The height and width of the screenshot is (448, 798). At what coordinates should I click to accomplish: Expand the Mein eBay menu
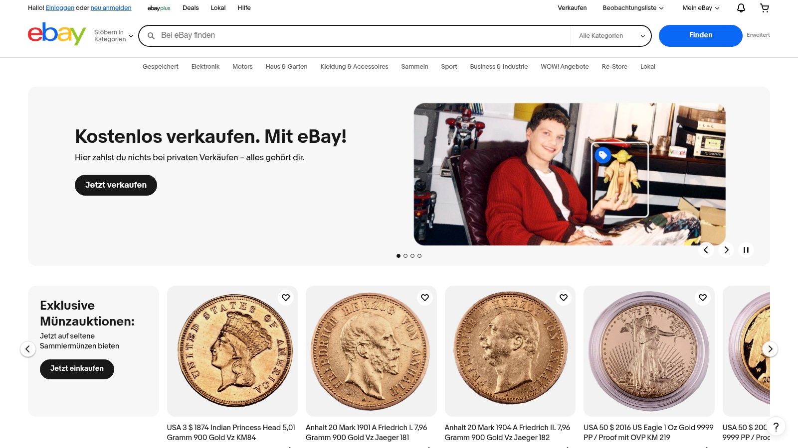701,8
